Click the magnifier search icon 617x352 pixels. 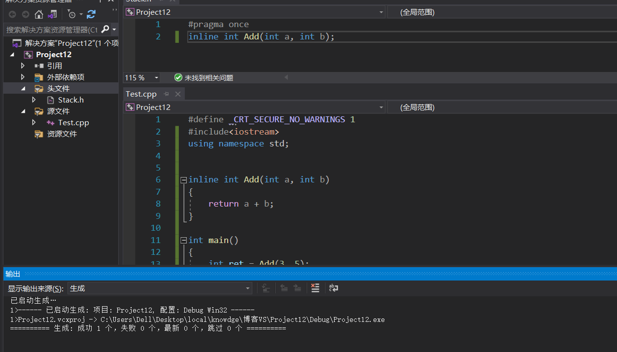point(104,30)
